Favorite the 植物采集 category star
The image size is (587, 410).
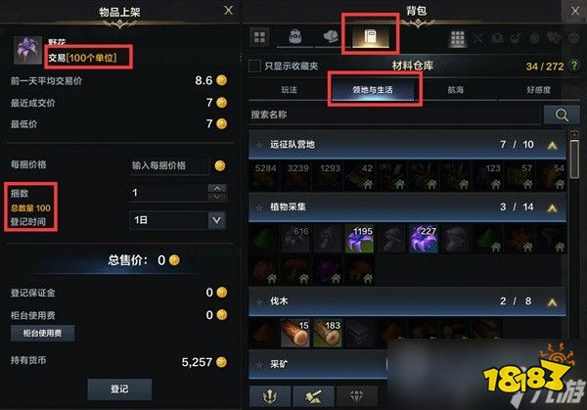click(x=258, y=207)
